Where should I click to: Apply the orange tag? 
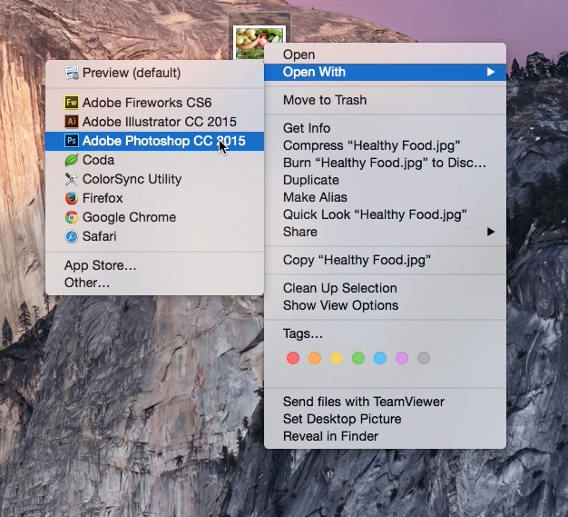[315, 358]
